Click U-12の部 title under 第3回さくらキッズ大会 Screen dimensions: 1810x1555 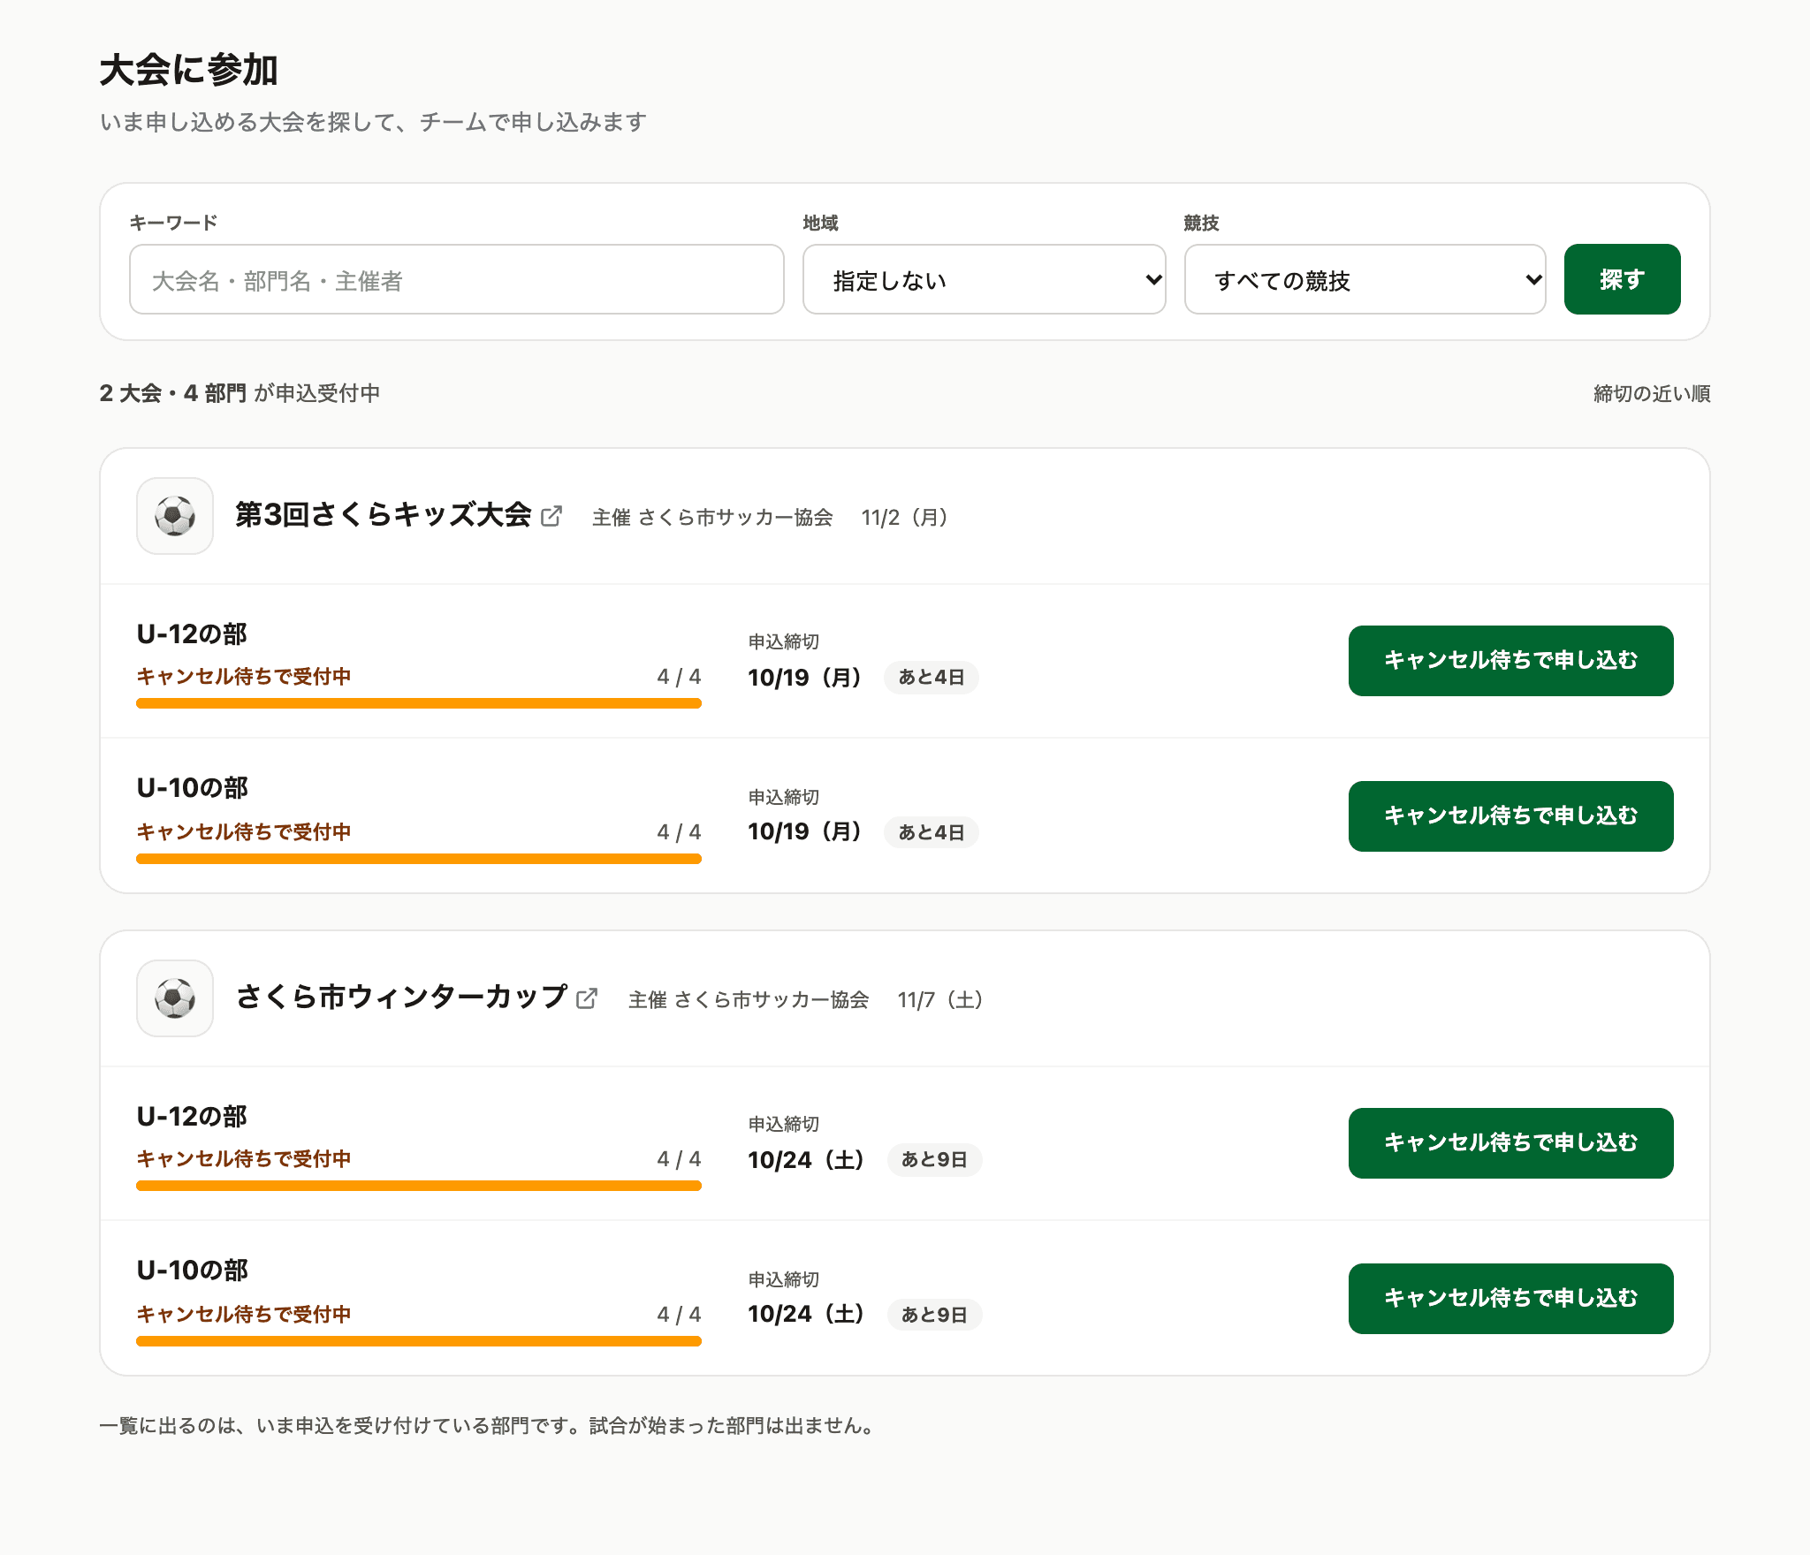[x=192, y=634]
